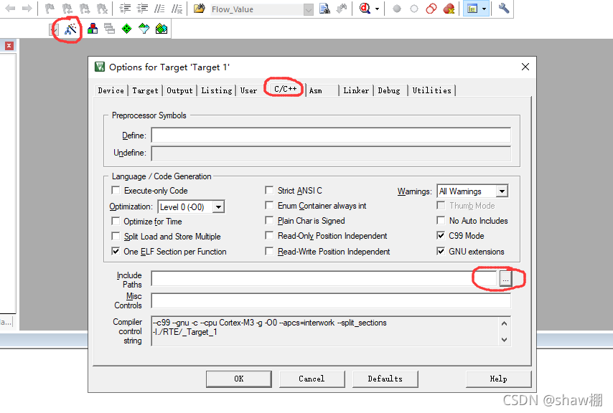Click the OK button
This screenshot has height=413, width=613.
point(239,379)
